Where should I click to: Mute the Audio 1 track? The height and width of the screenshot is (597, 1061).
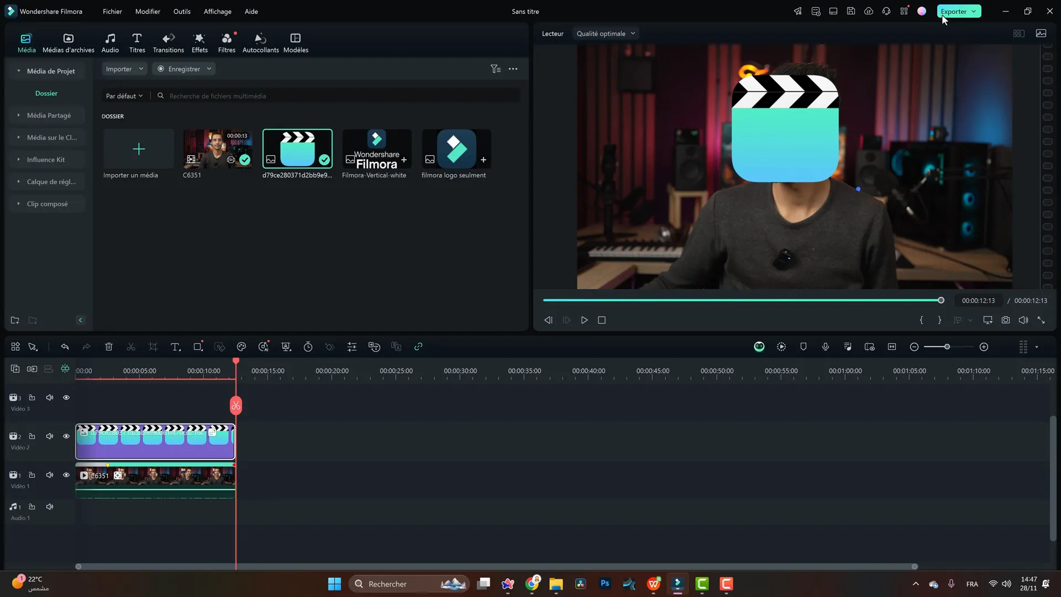(x=50, y=506)
